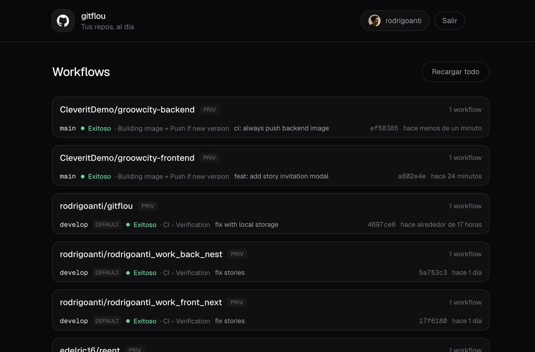Click fix stories message in work_front_next card
Image resolution: width=535 pixels, height=352 pixels.
click(230, 321)
